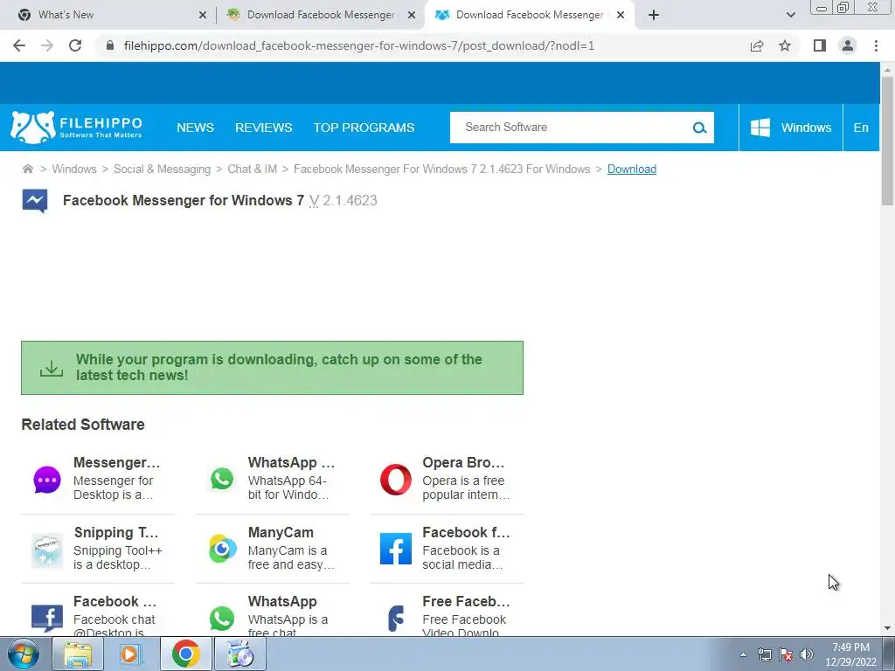The height and width of the screenshot is (671, 895).
Task: Open the ManyCam icon
Action: pos(222,549)
